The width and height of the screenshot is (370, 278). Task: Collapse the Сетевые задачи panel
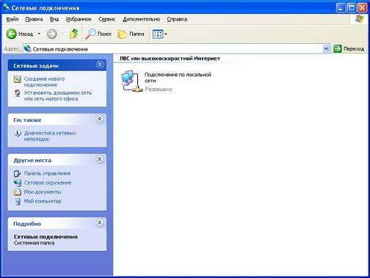click(x=100, y=65)
